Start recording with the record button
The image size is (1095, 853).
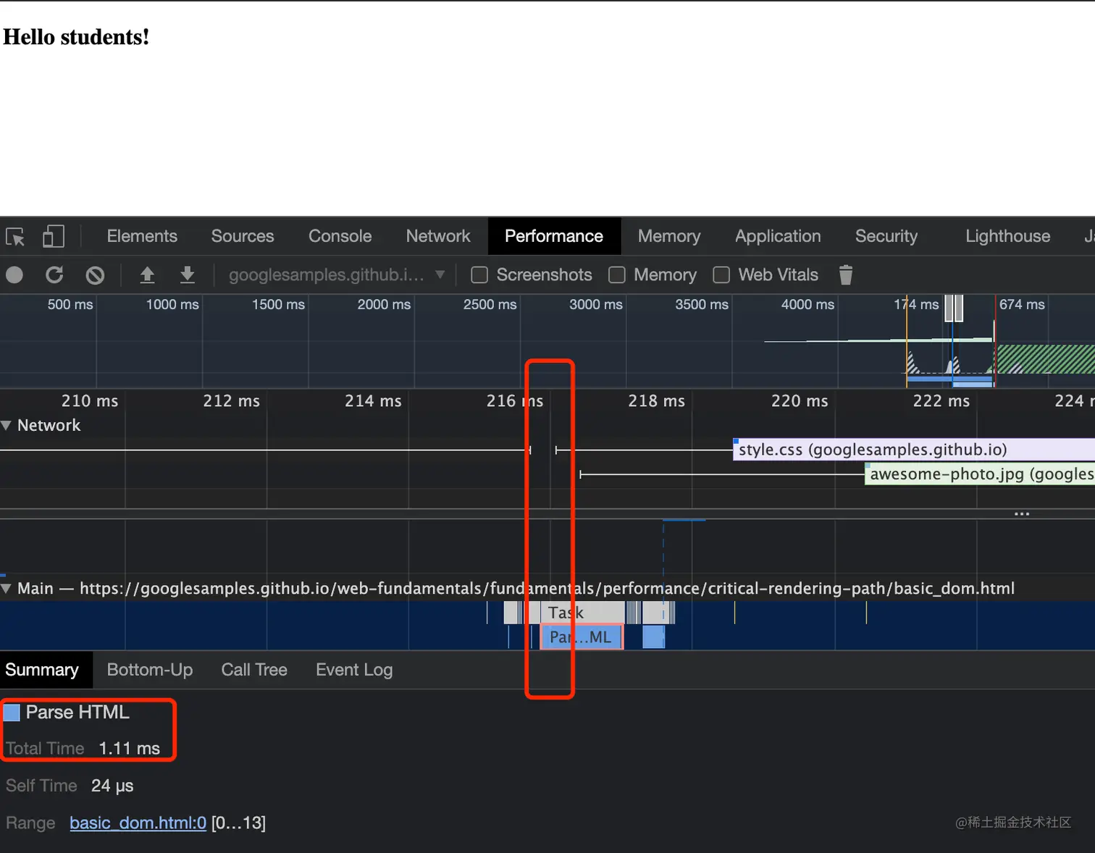(14, 275)
